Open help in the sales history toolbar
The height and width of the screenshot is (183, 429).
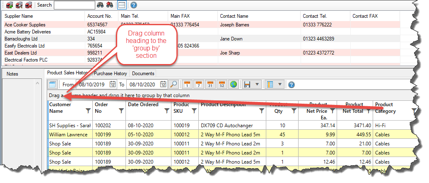(291, 84)
